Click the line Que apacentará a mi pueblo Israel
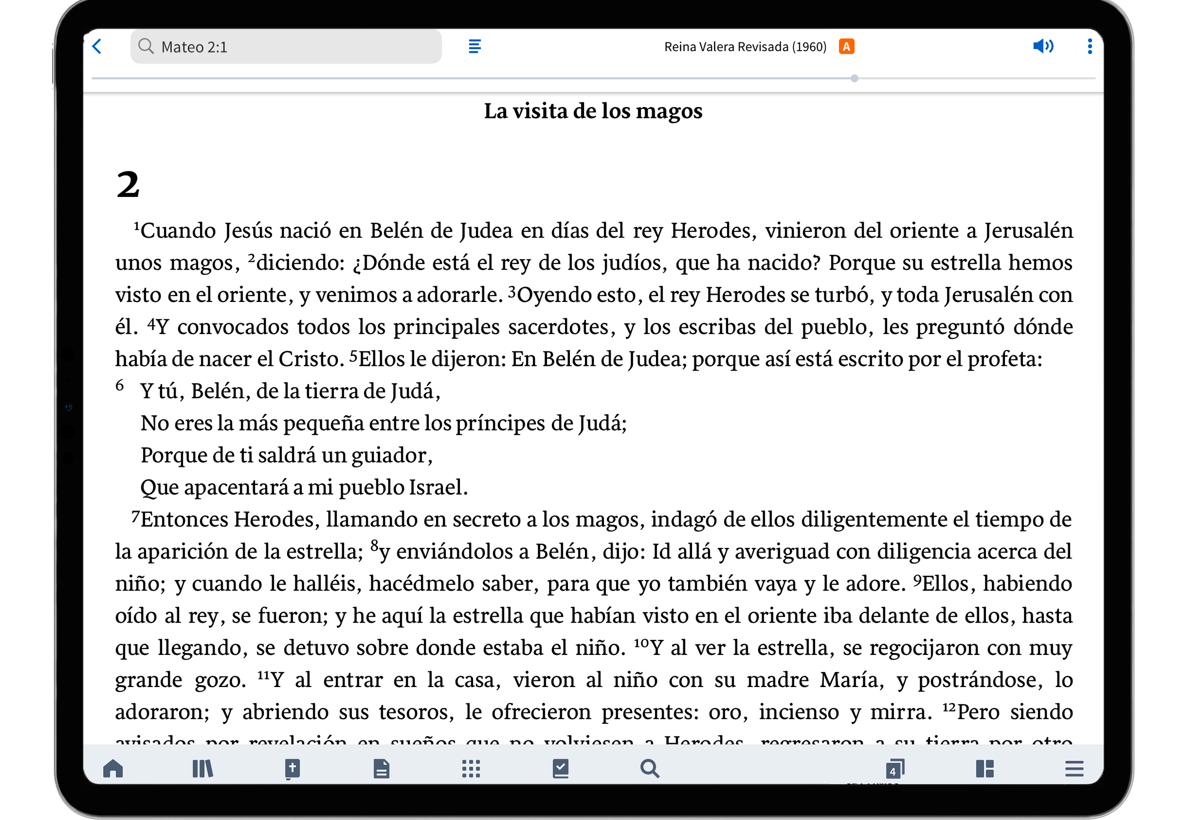Viewport: 1181px width, 820px height. click(x=304, y=487)
